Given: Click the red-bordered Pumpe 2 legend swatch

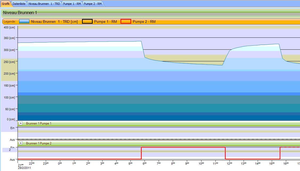Looking at the screenshot, I should click(x=126, y=22).
